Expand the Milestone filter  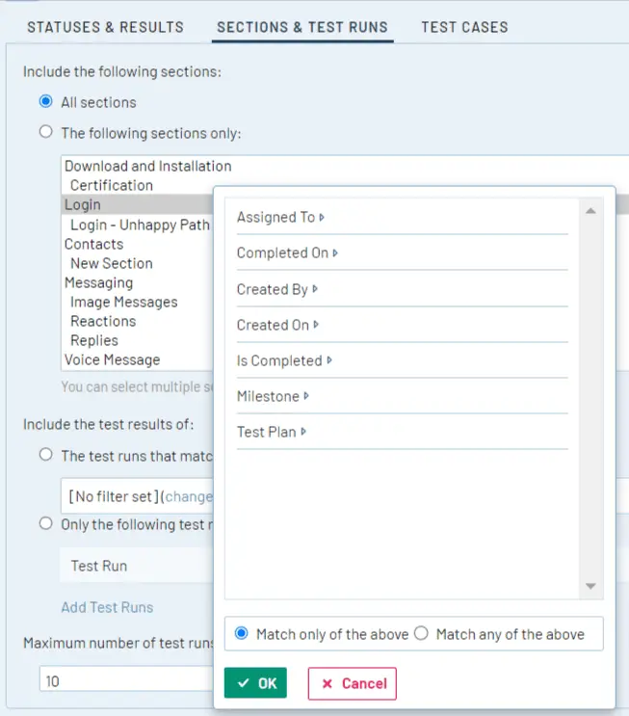tap(273, 396)
